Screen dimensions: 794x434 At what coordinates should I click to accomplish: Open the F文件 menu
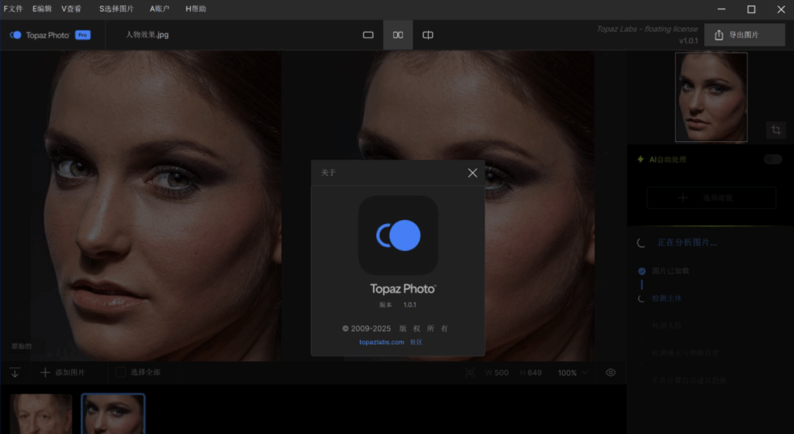click(x=13, y=9)
